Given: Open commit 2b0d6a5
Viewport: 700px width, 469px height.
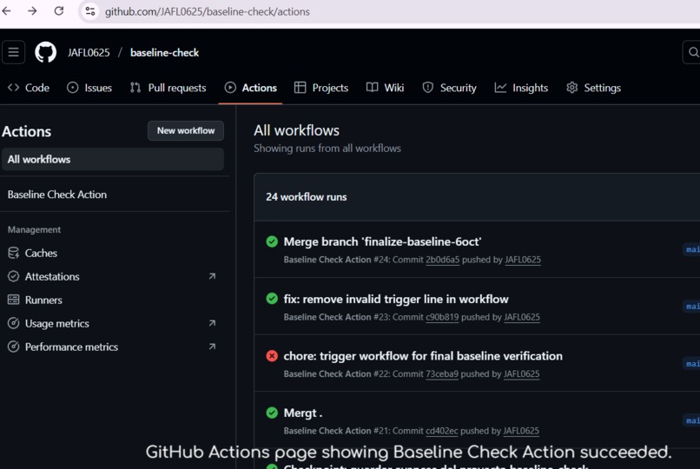Looking at the screenshot, I should pos(442,260).
